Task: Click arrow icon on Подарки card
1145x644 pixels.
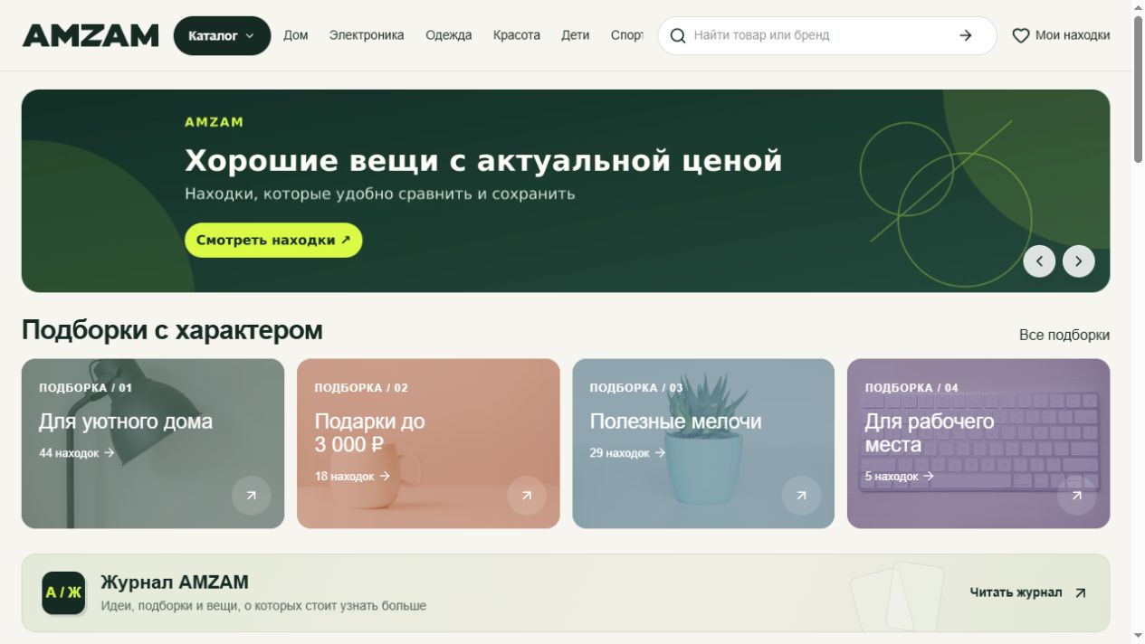Action: tap(527, 496)
